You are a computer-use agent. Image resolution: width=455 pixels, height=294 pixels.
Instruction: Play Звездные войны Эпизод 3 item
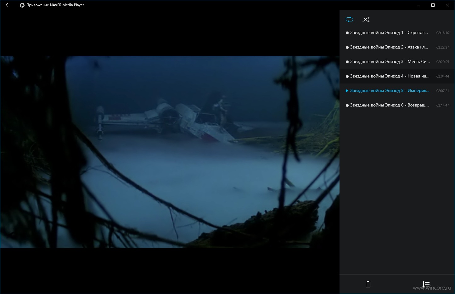point(397,62)
